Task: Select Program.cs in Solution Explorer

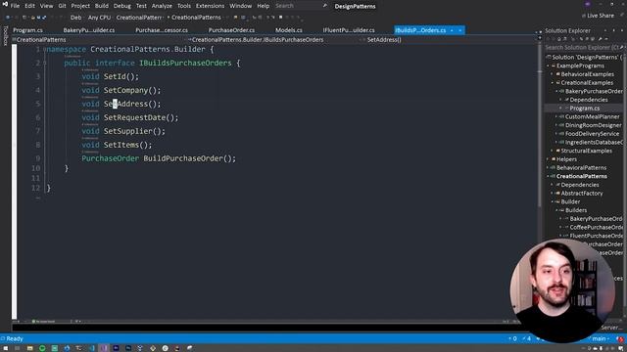Action: coord(584,109)
